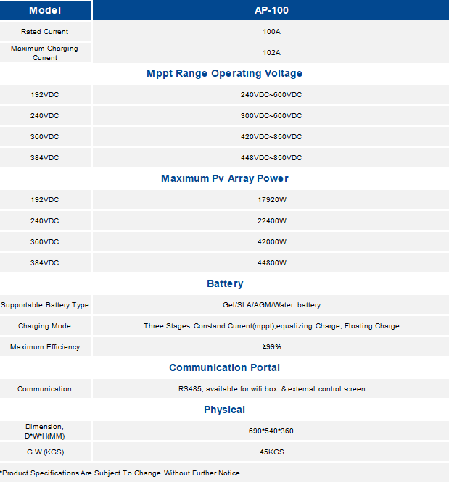Select '240VDC~600VDC' range value
The height and width of the screenshot is (482, 449).
[271, 95]
